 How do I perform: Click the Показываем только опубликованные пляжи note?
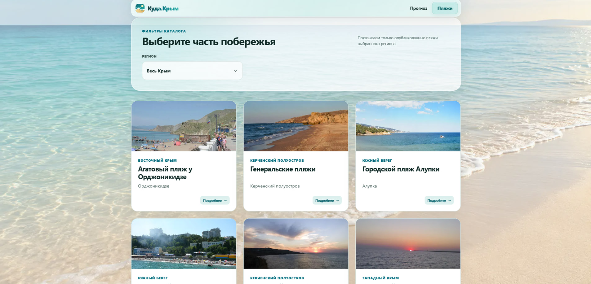[x=398, y=41]
